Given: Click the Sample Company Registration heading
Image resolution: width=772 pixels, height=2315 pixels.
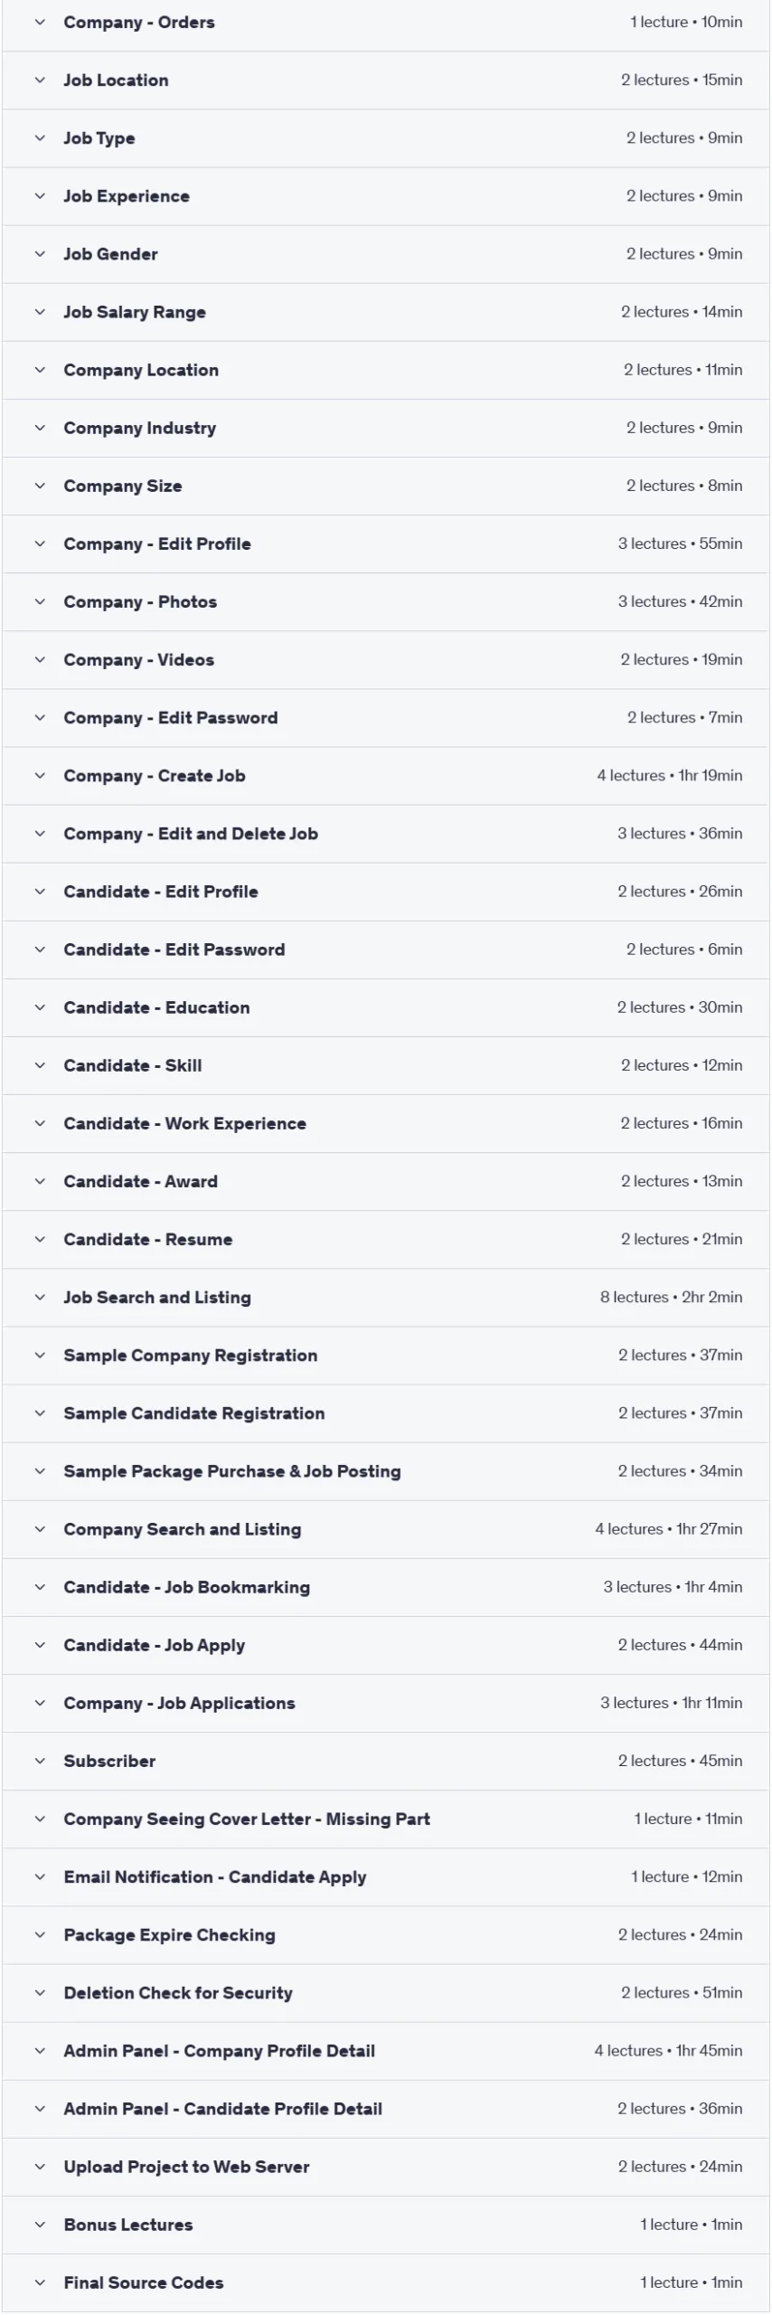Looking at the screenshot, I should pos(190,1355).
